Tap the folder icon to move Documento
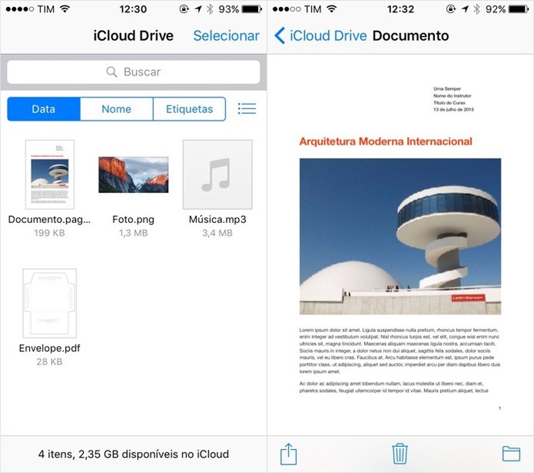This screenshot has width=534, height=473. click(x=511, y=453)
